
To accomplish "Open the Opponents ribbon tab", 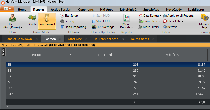I will (x=86, y=10).
